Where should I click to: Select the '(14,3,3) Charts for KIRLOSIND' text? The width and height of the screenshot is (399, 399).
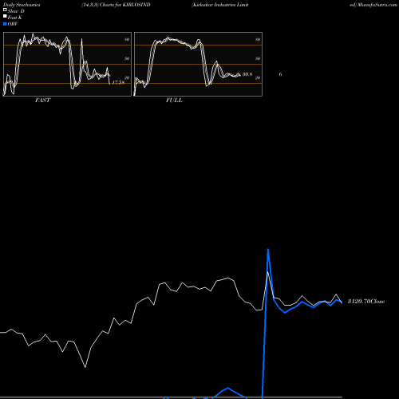tap(116, 5)
